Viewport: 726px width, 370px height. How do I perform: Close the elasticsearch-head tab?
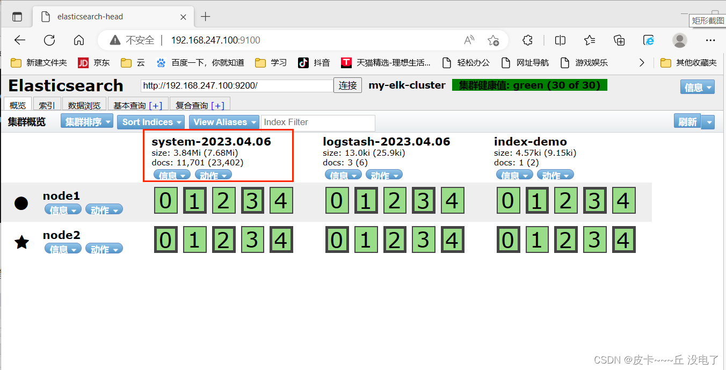(x=184, y=17)
